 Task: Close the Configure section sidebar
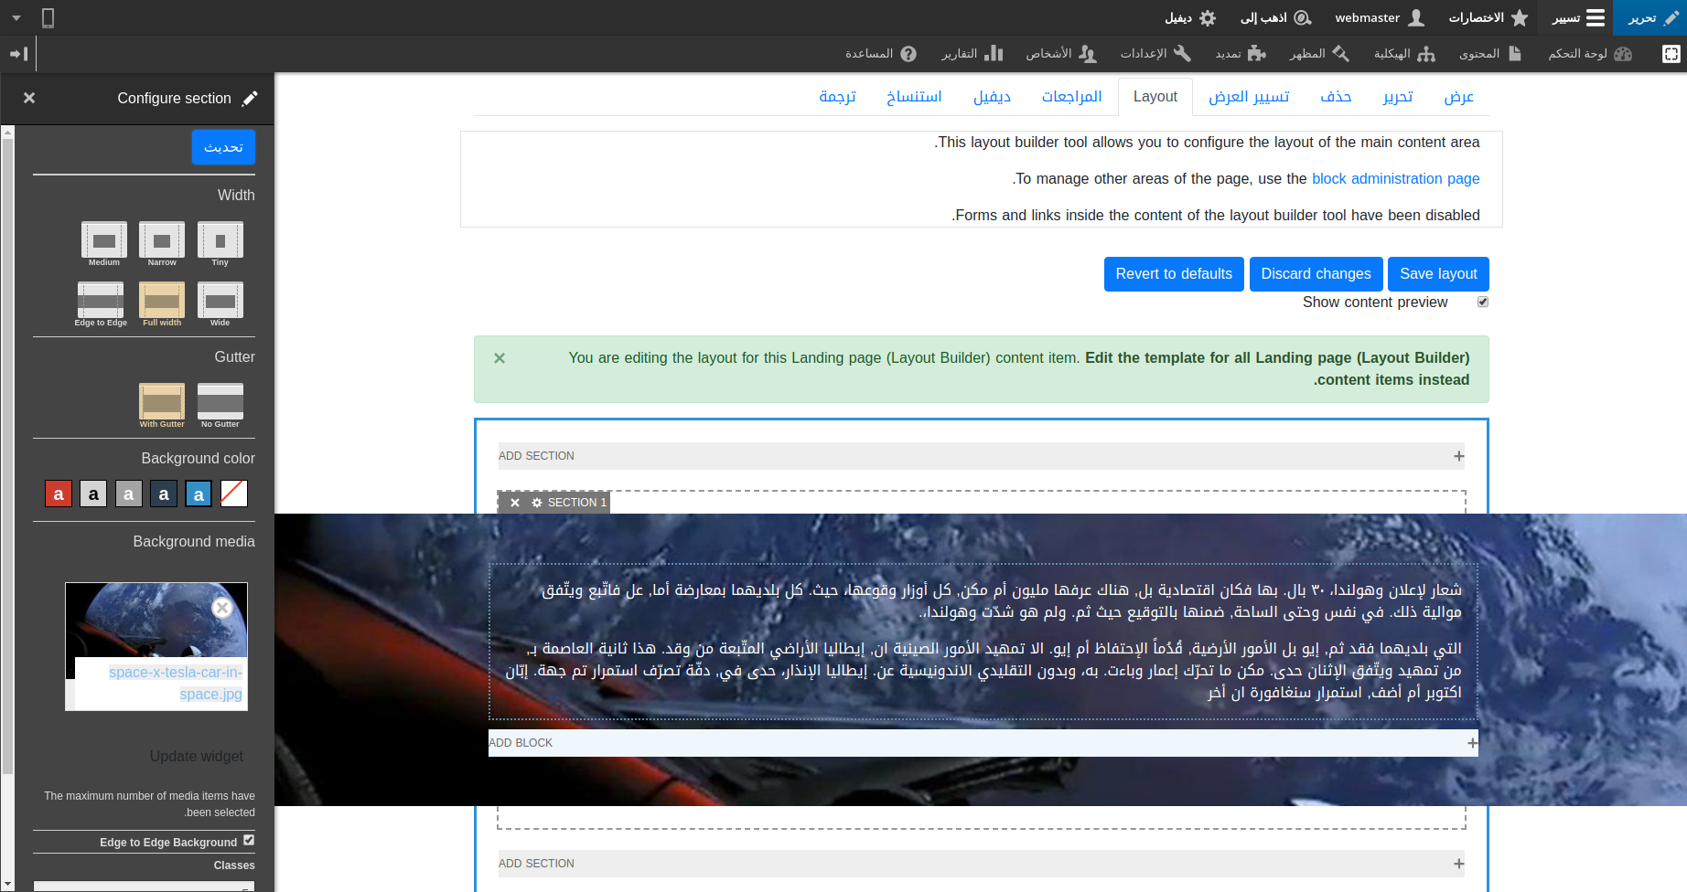(29, 98)
